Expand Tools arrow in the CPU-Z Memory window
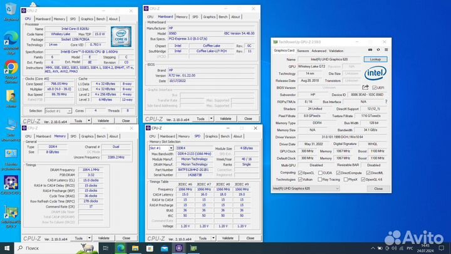The height and width of the screenshot is (254, 451). (90, 238)
